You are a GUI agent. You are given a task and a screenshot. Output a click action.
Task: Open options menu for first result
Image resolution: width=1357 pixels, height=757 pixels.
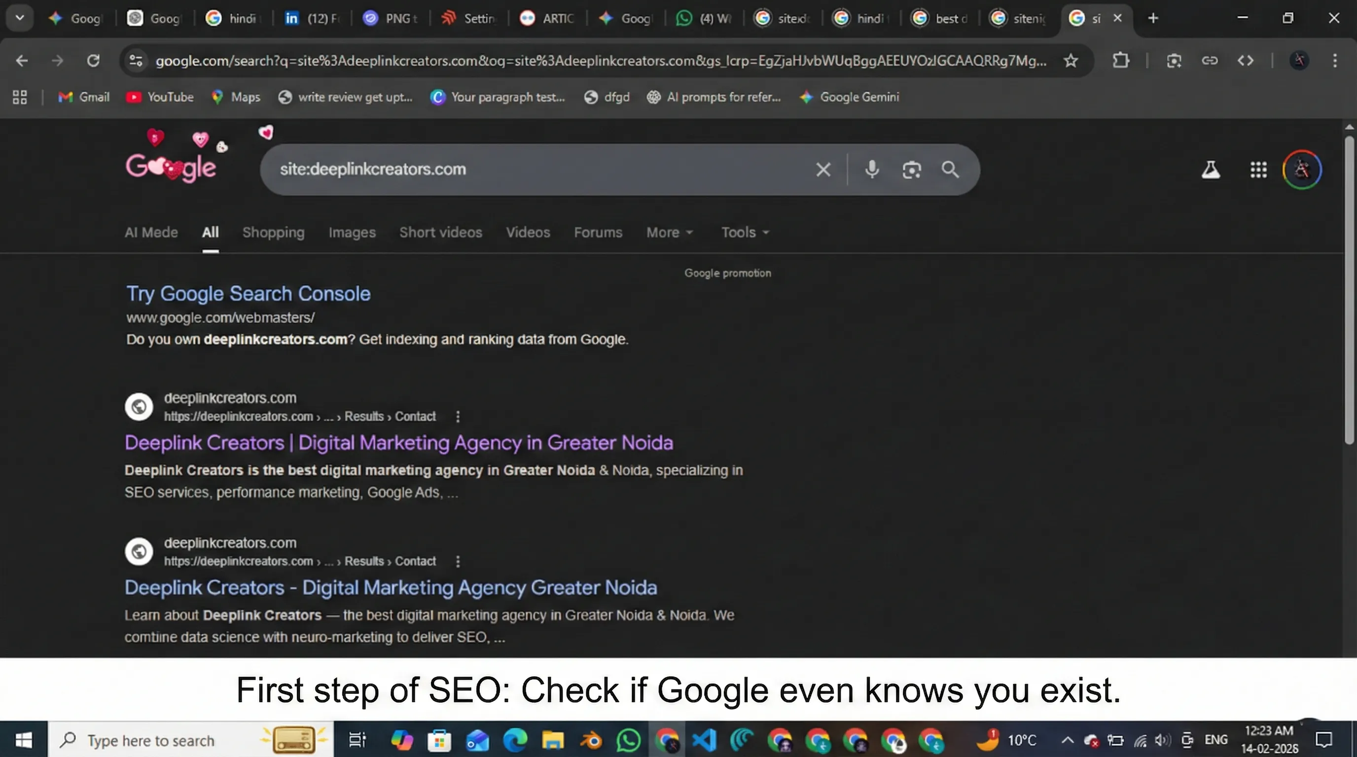(x=458, y=416)
